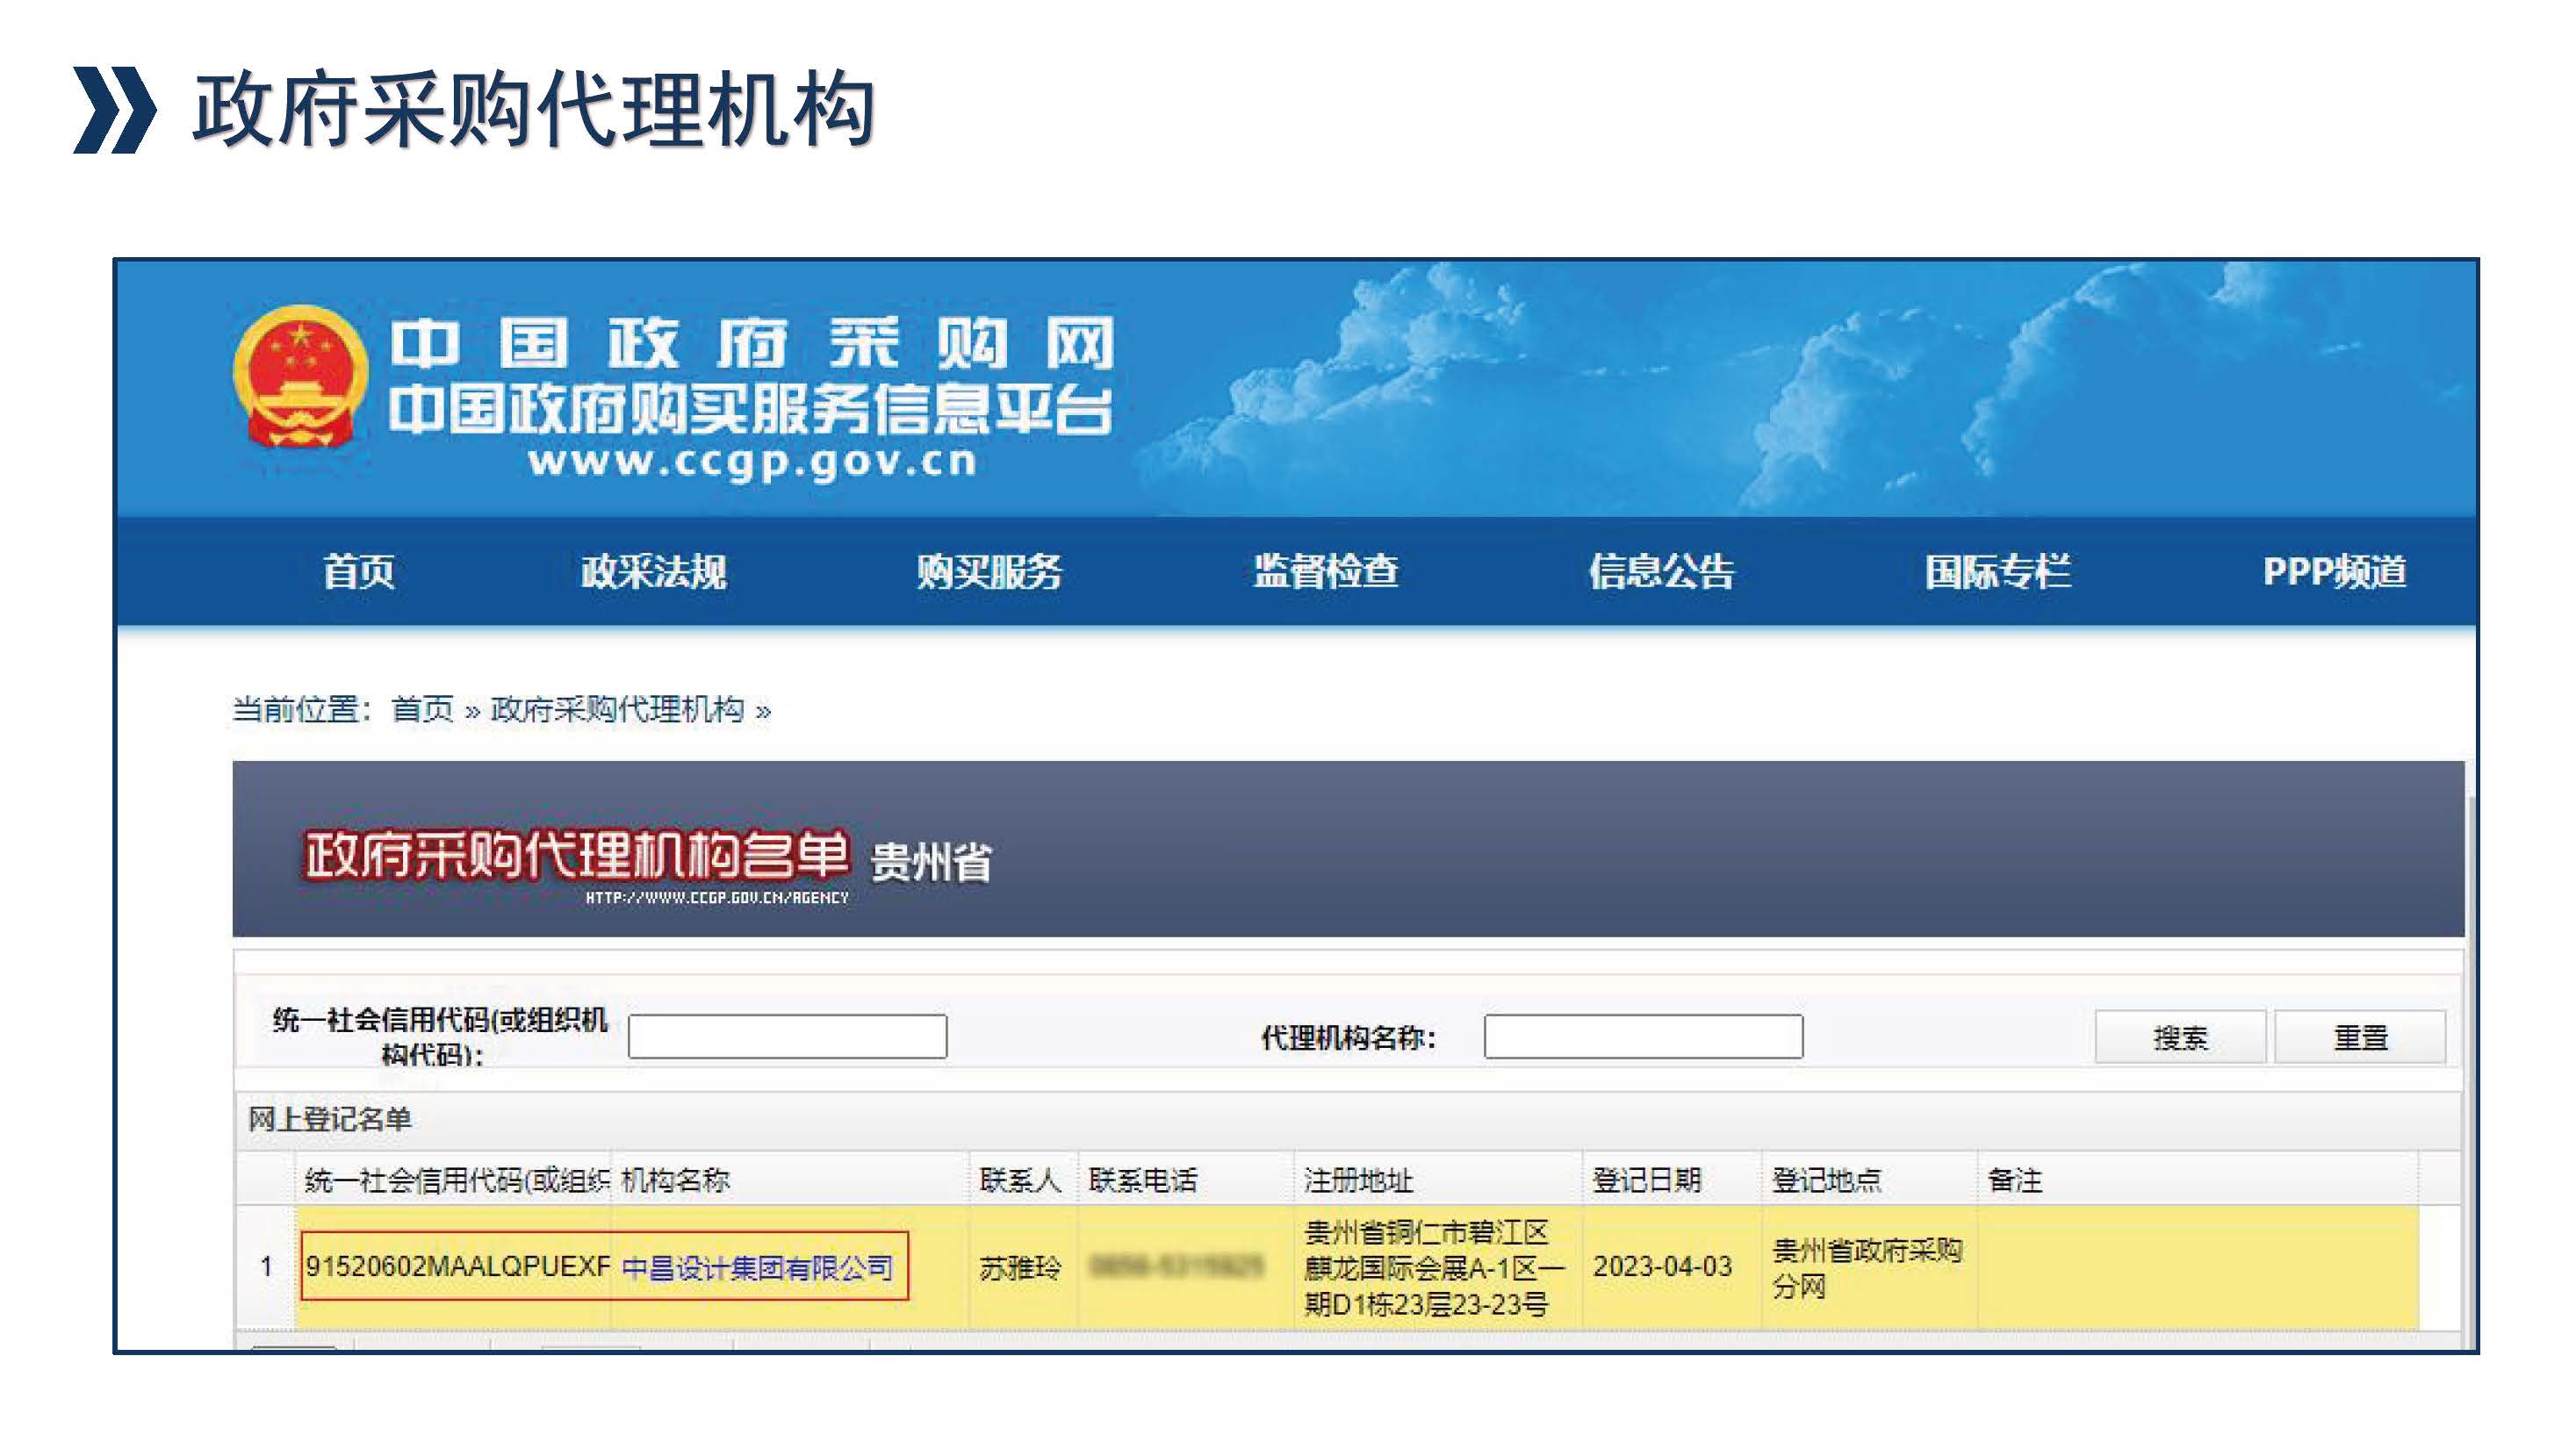The width and height of the screenshot is (2576, 1442).
Task: Open the 首页 navigation item
Action: 359,571
